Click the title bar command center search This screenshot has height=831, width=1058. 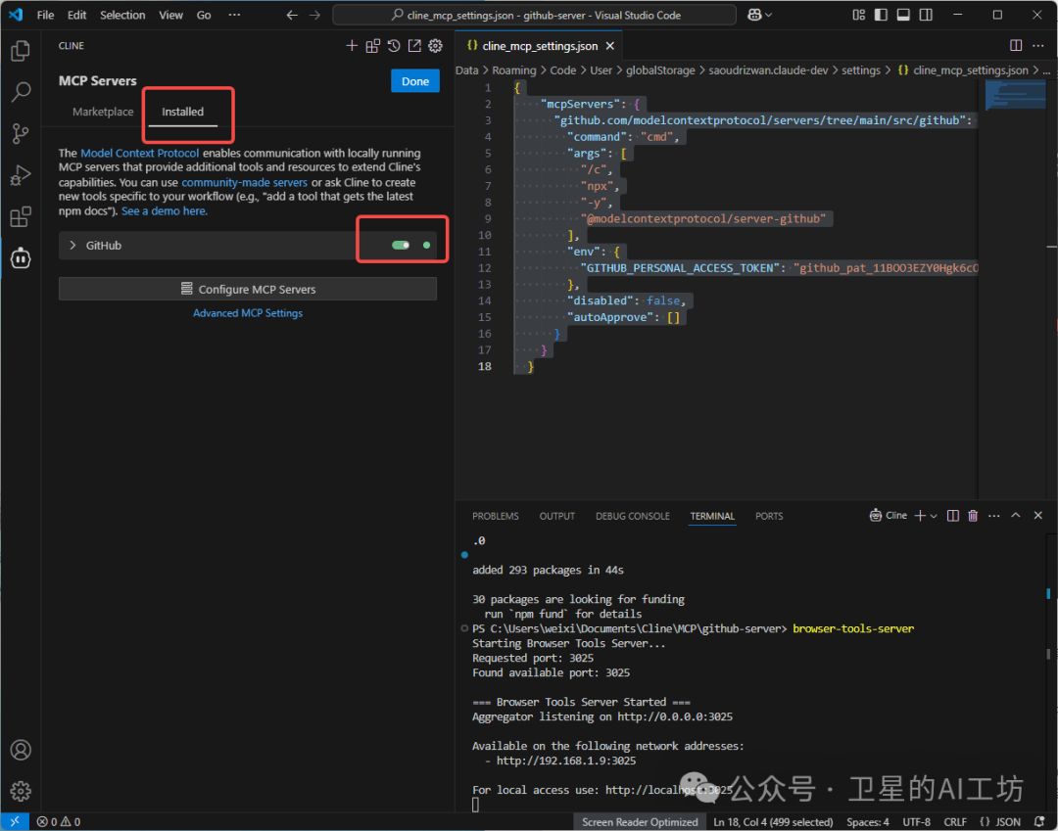(x=535, y=15)
